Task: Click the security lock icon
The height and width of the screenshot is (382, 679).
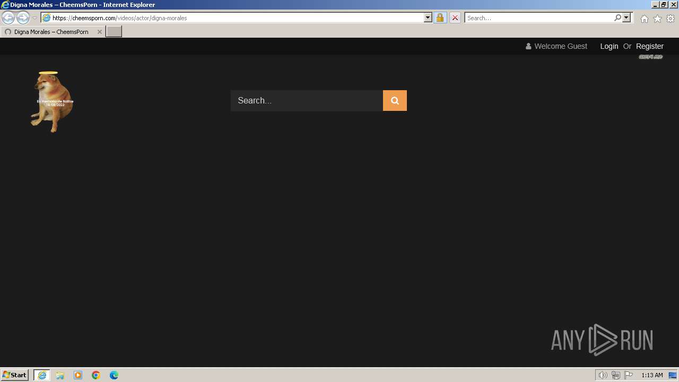Action: pyautogui.click(x=440, y=18)
